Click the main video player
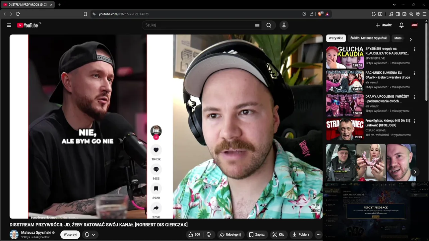 tap(166, 127)
